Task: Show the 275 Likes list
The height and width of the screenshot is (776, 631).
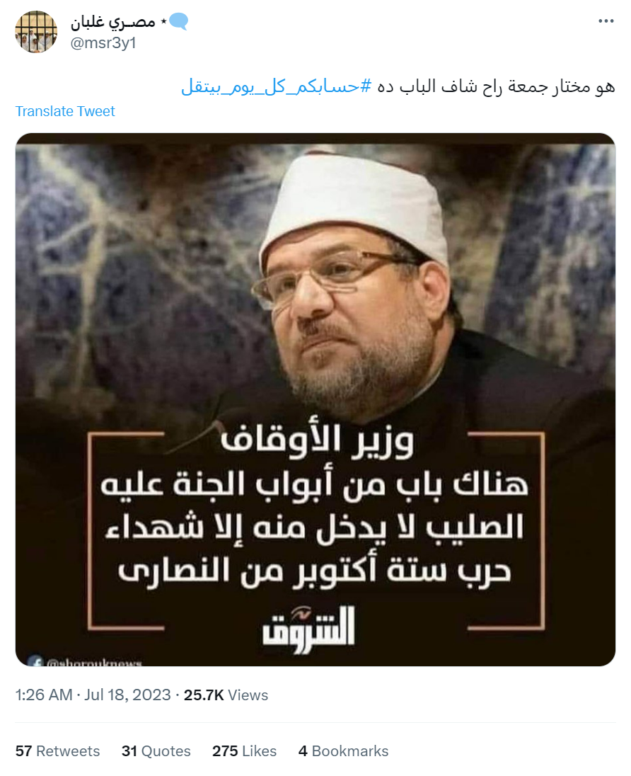Action: coord(244,751)
